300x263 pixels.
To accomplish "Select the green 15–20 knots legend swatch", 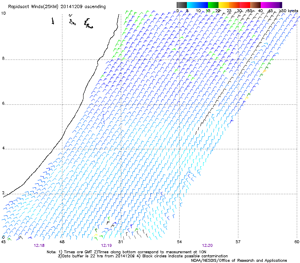I will [213, 5].
